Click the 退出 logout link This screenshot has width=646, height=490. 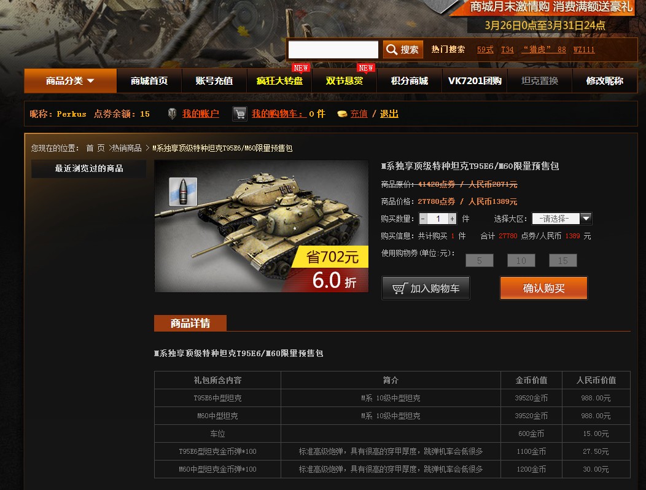coord(389,114)
